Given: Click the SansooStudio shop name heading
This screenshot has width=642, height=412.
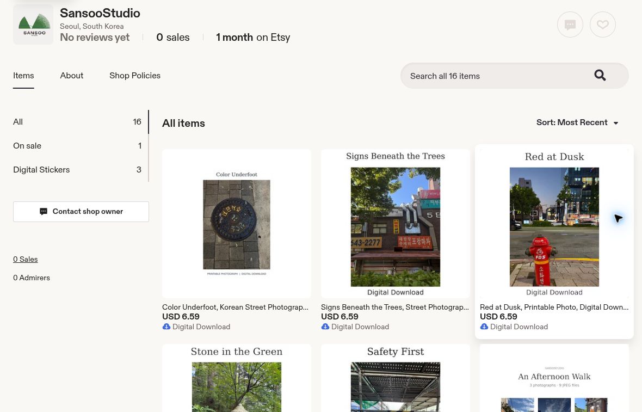Looking at the screenshot, I should (x=100, y=13).
